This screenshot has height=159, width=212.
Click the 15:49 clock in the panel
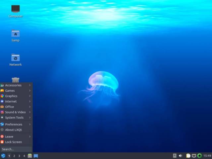click(207, 156)
